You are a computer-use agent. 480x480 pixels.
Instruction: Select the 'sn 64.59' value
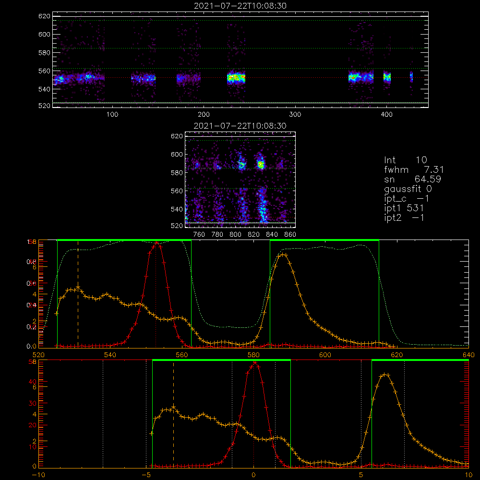412,179
